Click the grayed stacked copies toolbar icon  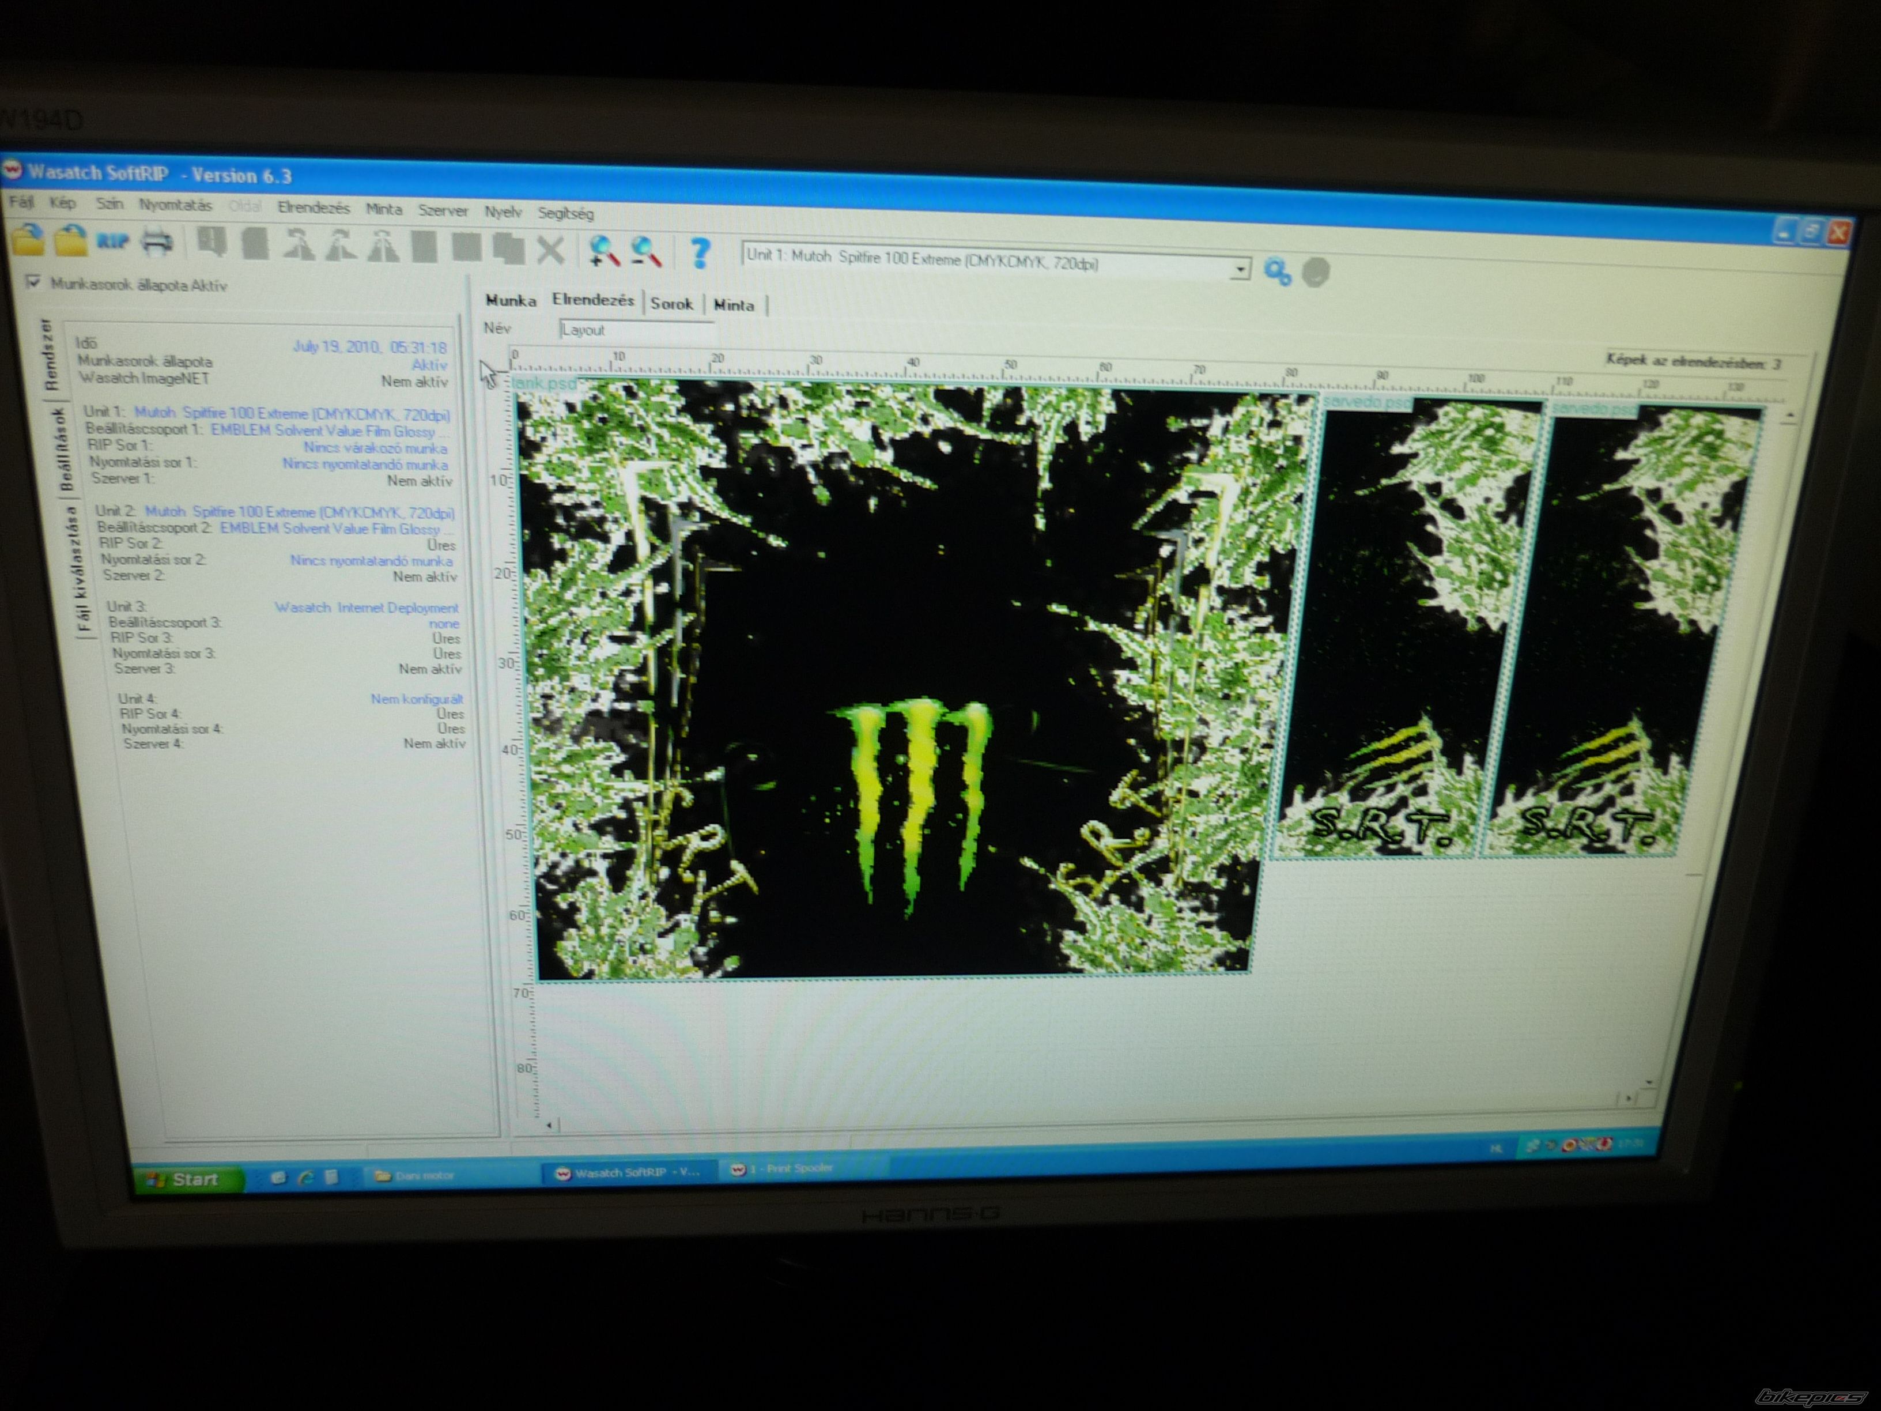click(508, 248)
